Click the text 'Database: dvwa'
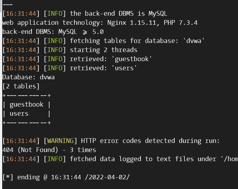This screenshot has height=189, width=238. pyautogui.click(x=28, y=77)
